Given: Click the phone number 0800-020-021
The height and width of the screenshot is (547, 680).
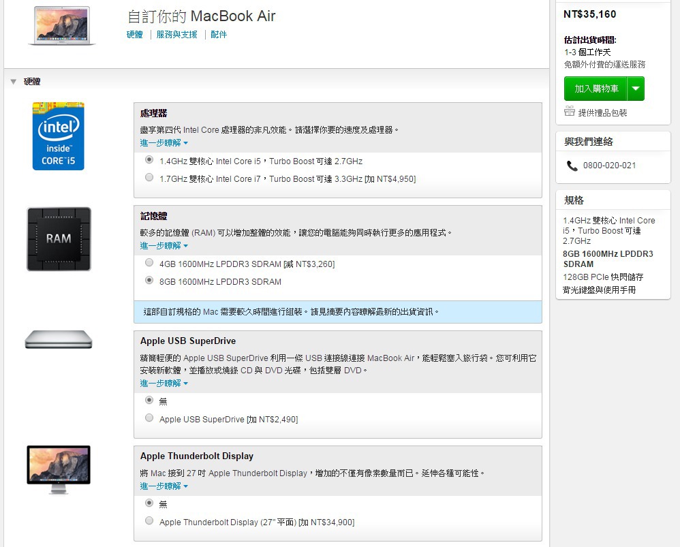Looking at the screenshot, I should [x=609, y=166].
